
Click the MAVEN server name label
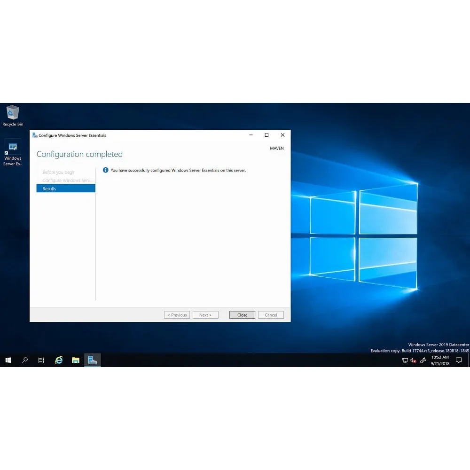[277, 148]
